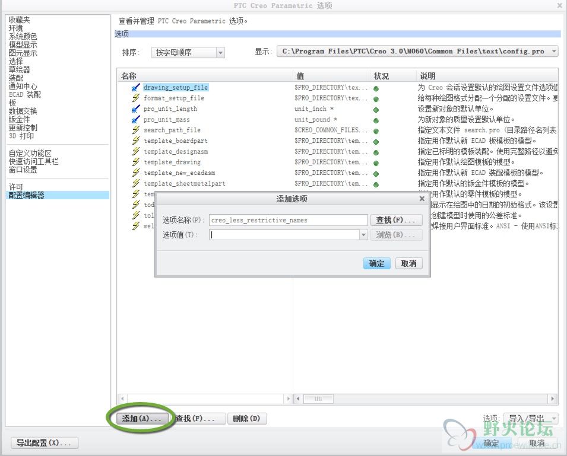Click the lightning icon beside template_sheetmetalpart
Image resolution: width=567 pixels, height=456 pixels.
coord(135,183)
